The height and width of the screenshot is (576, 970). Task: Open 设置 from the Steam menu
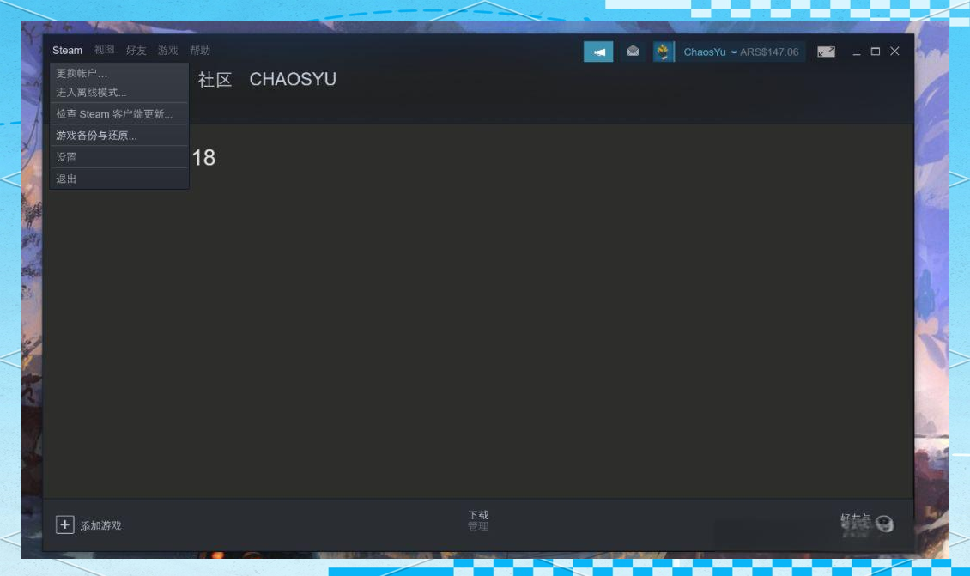pos(67,157)
